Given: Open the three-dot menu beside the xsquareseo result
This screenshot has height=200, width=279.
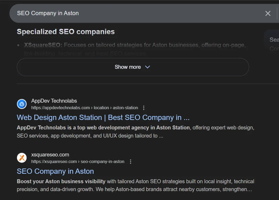Looking at the screenshot, I should [130, 162].
